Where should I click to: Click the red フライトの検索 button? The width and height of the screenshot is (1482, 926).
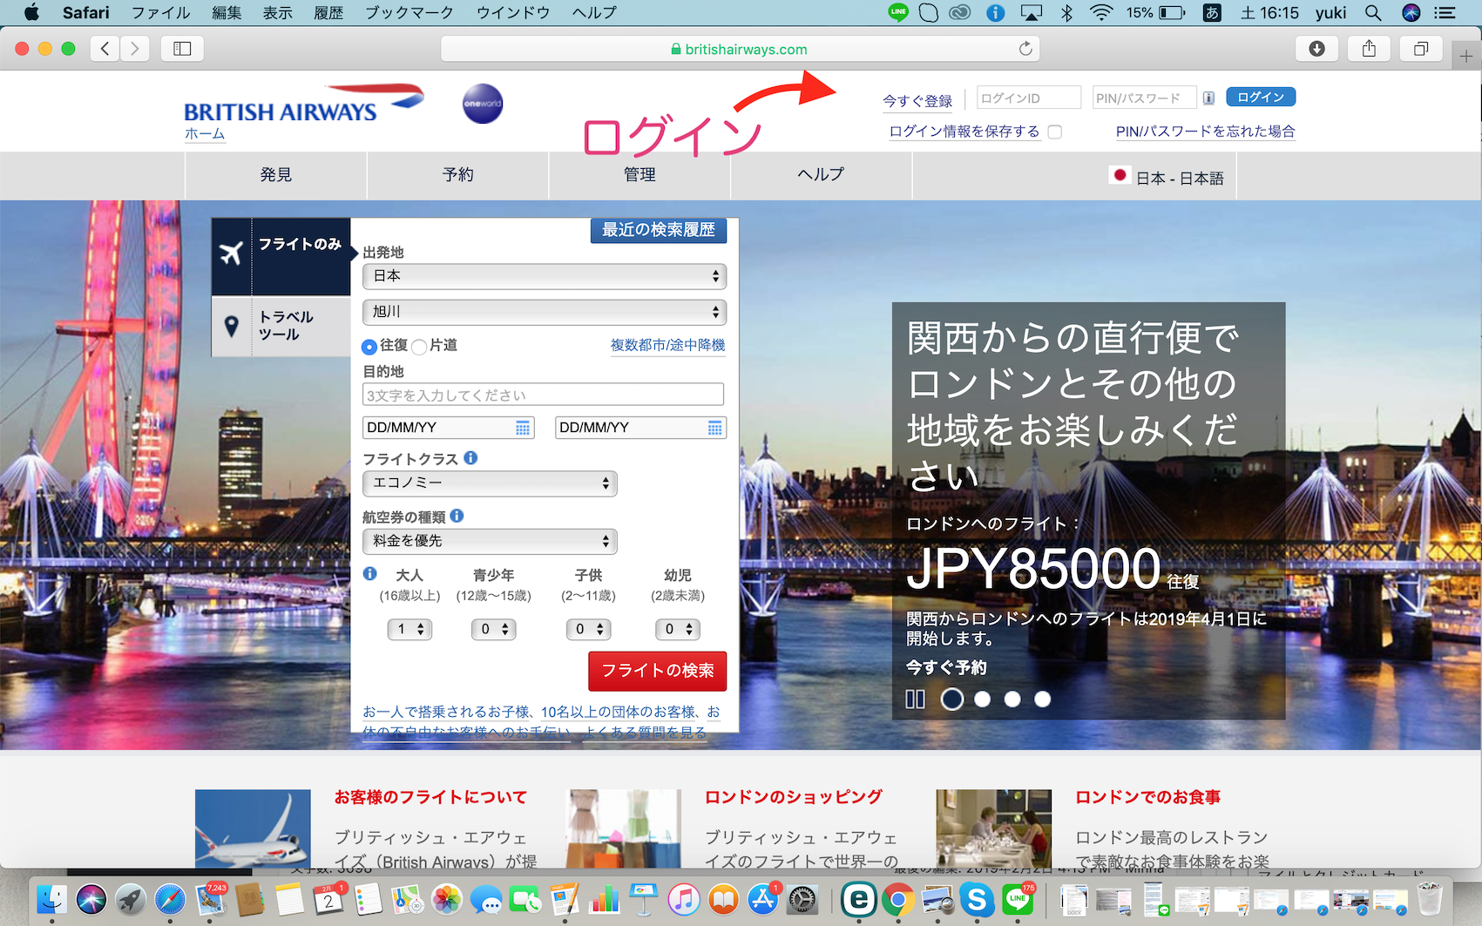tap(657, 671)
